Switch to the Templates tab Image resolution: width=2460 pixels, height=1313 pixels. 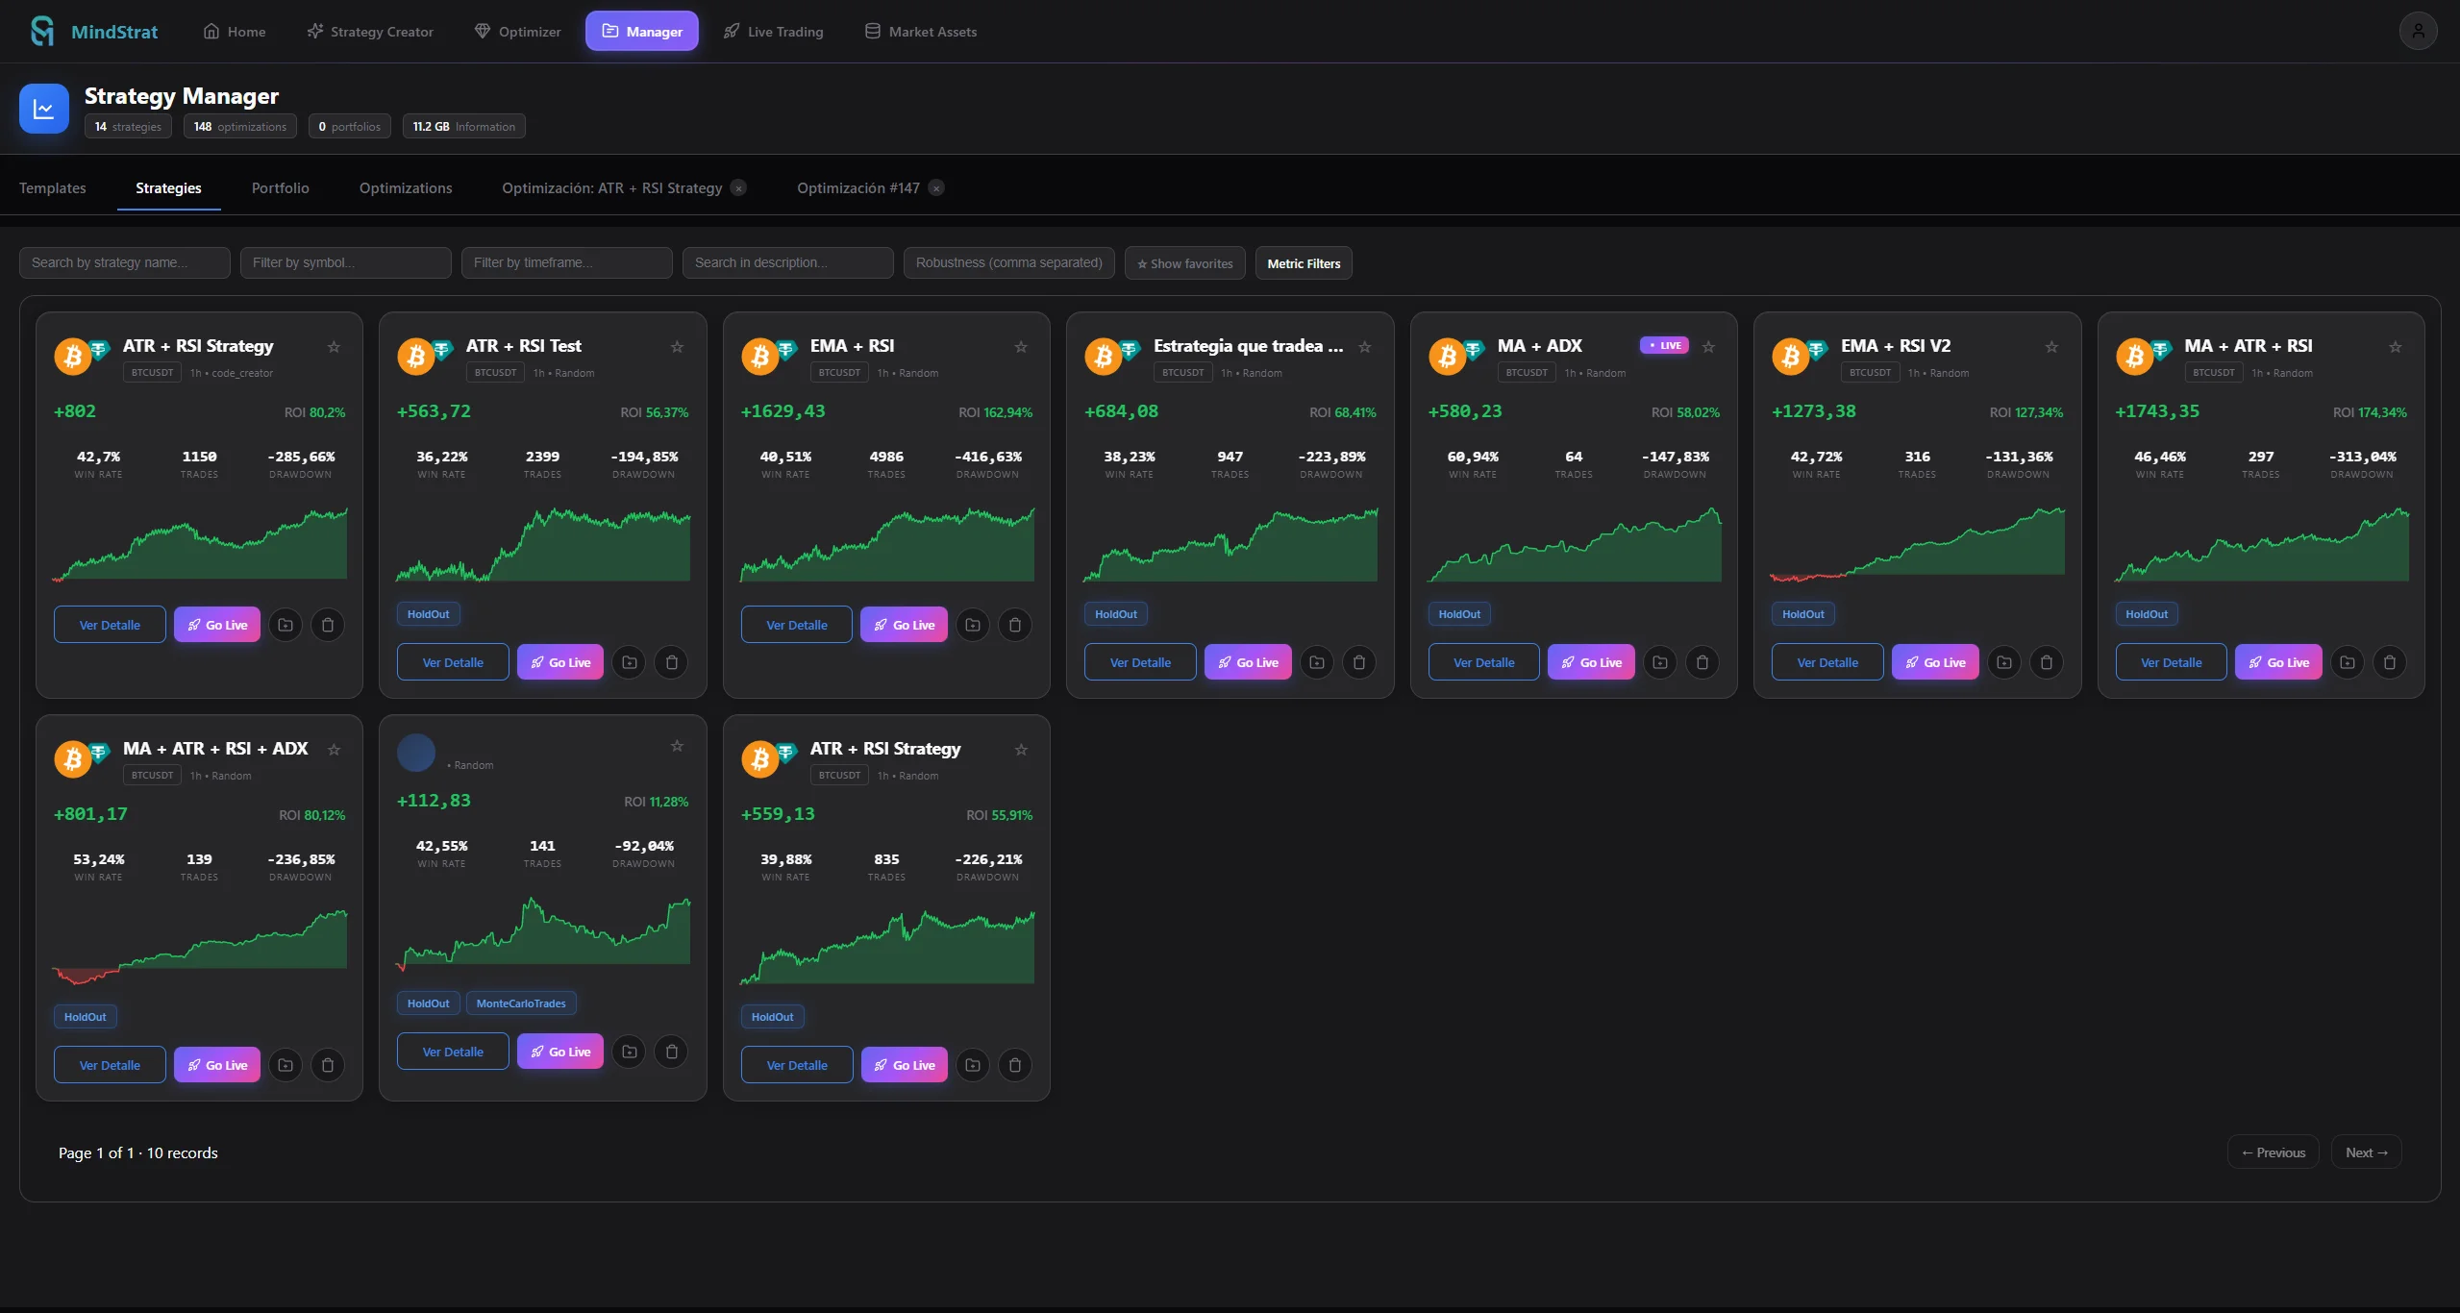52,187
